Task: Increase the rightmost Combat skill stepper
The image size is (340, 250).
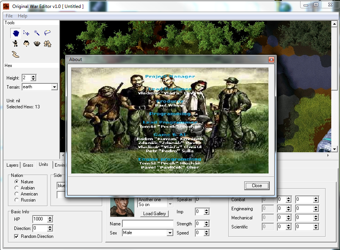Action: point(316,198)
